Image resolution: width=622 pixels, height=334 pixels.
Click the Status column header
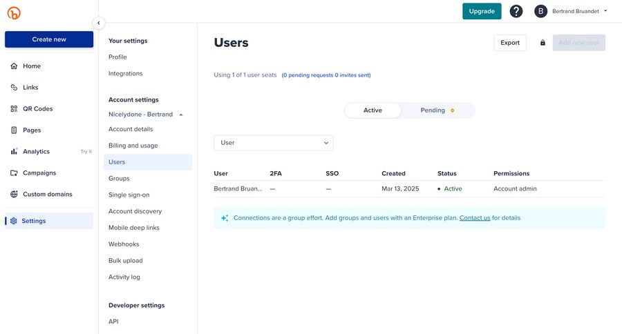click(x=447, y=173)
